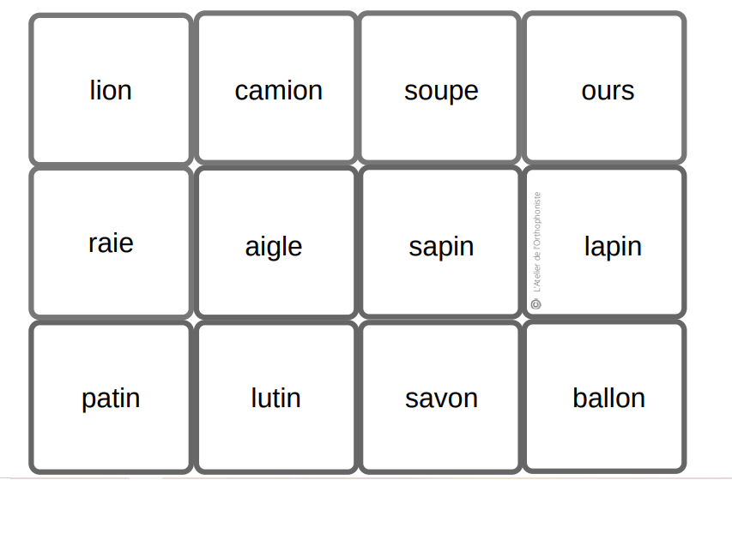Tap the patin word card
Viewport: 732px width, 558px height.
point(111,398)
